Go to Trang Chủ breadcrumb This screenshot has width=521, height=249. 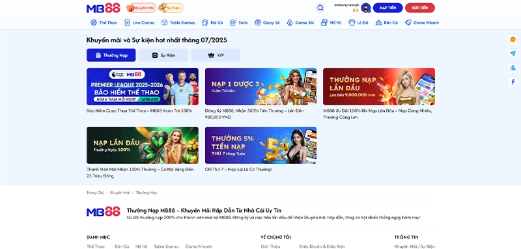(x=95, y=192)
